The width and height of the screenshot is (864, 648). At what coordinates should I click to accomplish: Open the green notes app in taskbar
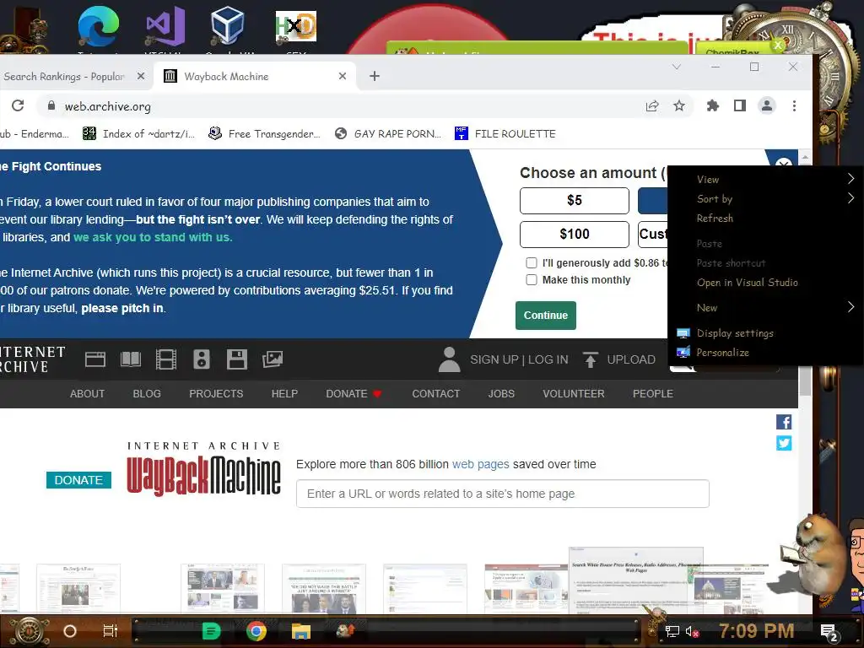pos(211,631)
